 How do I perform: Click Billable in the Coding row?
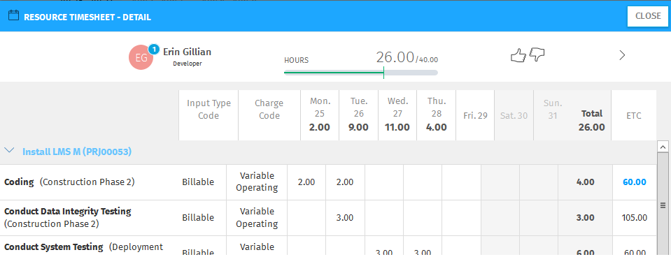pos(198,182)
